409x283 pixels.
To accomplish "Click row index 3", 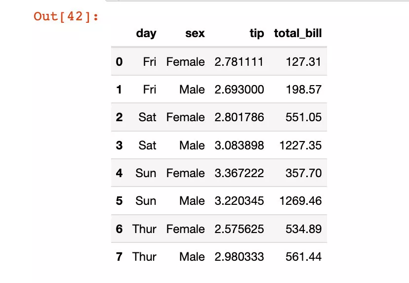I will point(119,145).
